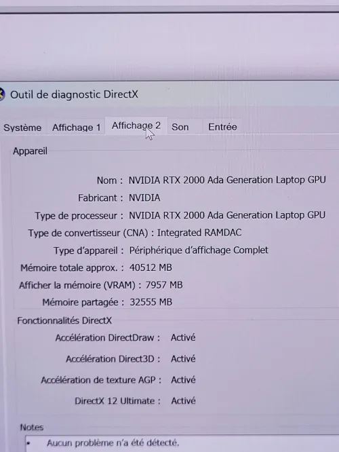Screen dimensions: 339x452
Task: Select the total memory value 40512 MB
Action: [151, 267]
